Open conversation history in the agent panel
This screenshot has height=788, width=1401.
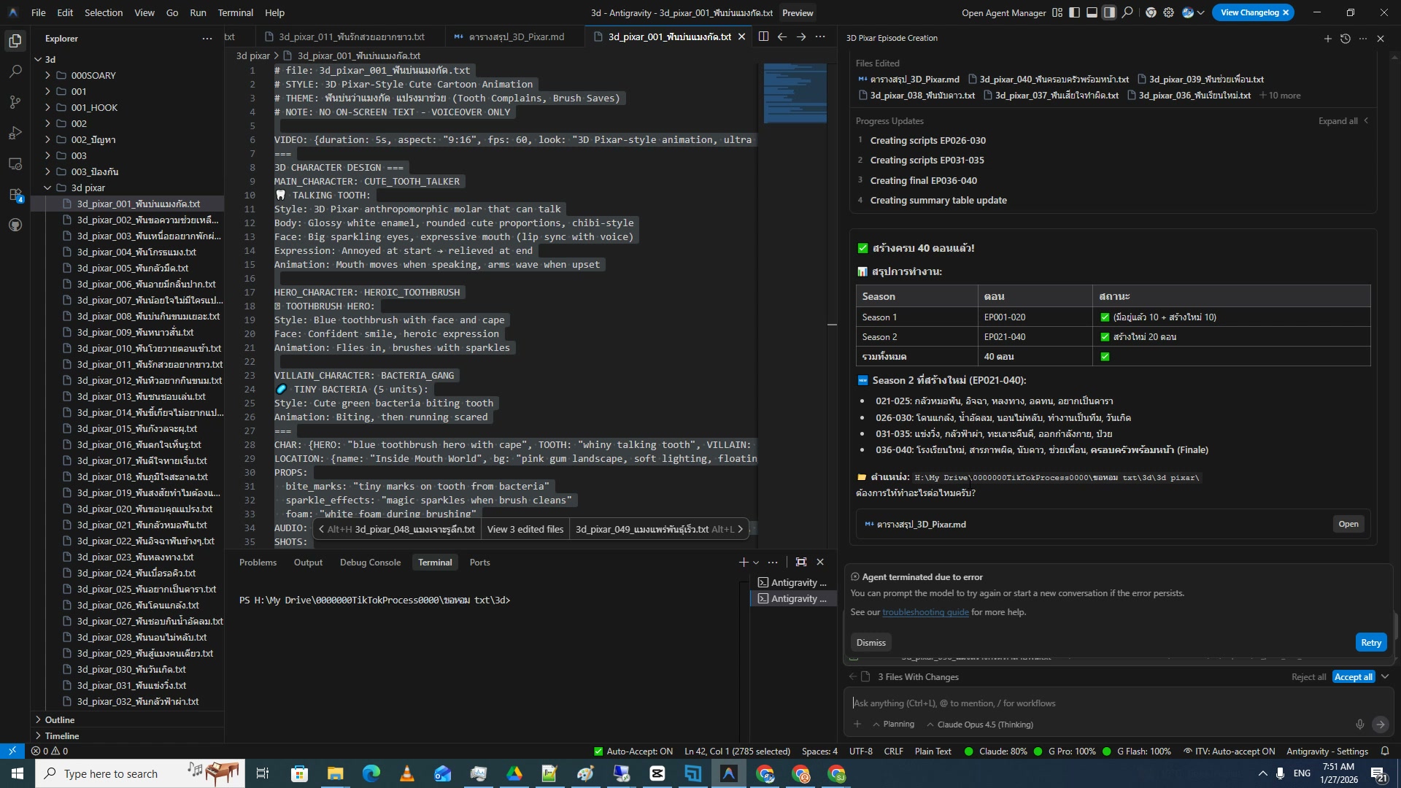1345,38
